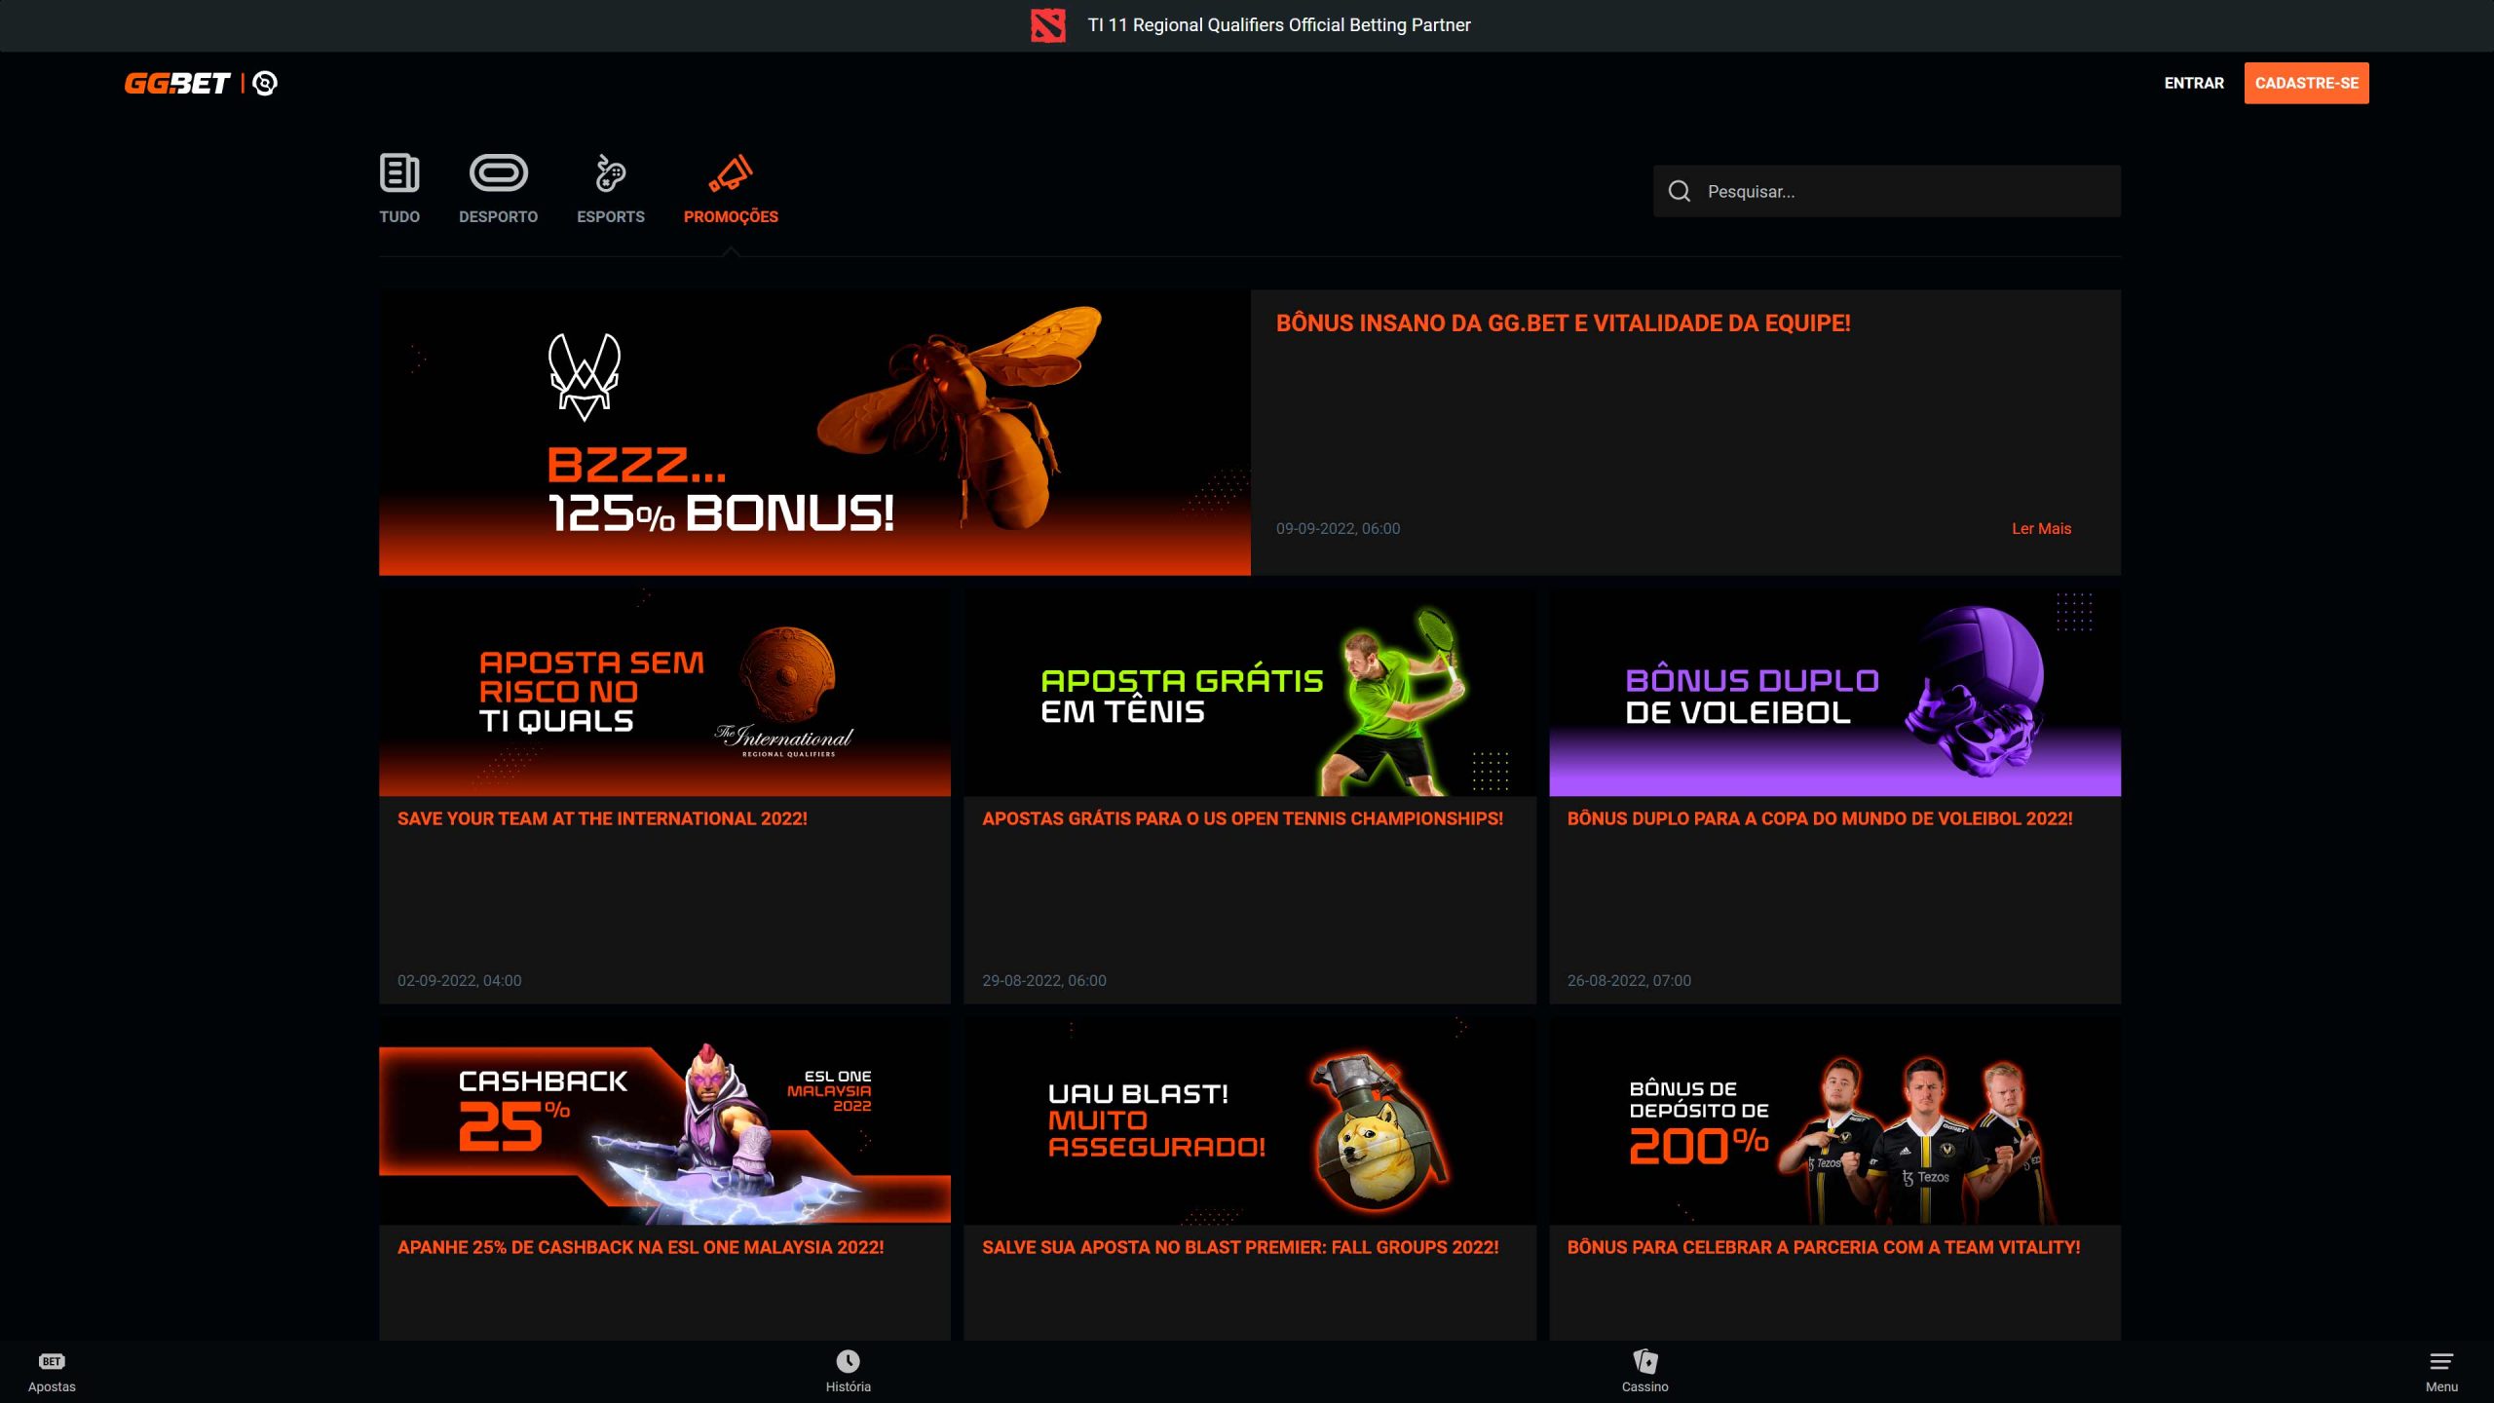Select the Desporto stadium icon
Screen dimensions: 2494x1403
point(498,173)
